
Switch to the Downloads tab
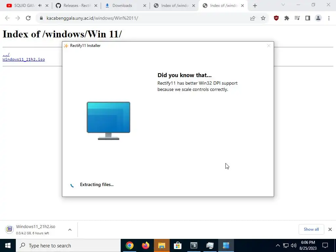click(122, 6)
